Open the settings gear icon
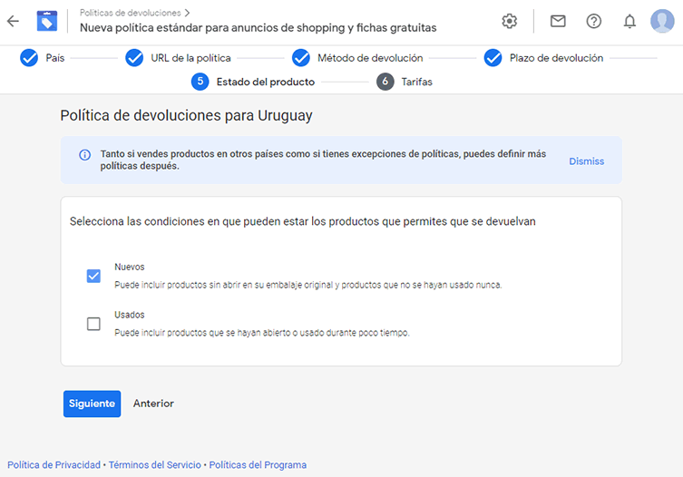683x477 pixels. (x=509, y=21)
